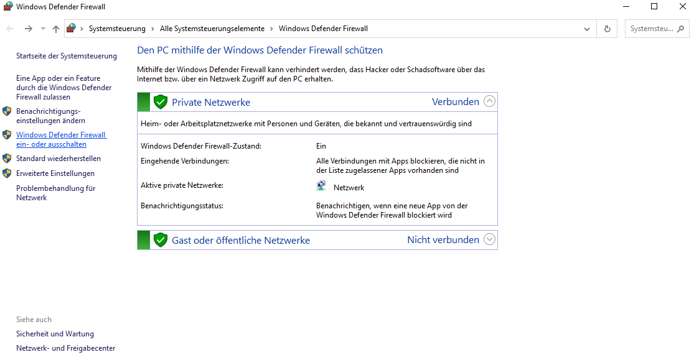Go up one level with up arrow
The image size is (694, 360).
(x=56, y=29)
